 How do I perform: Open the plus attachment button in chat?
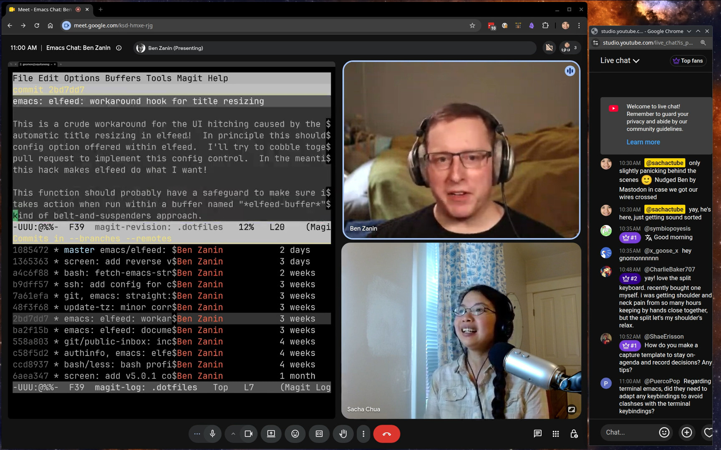687,432
